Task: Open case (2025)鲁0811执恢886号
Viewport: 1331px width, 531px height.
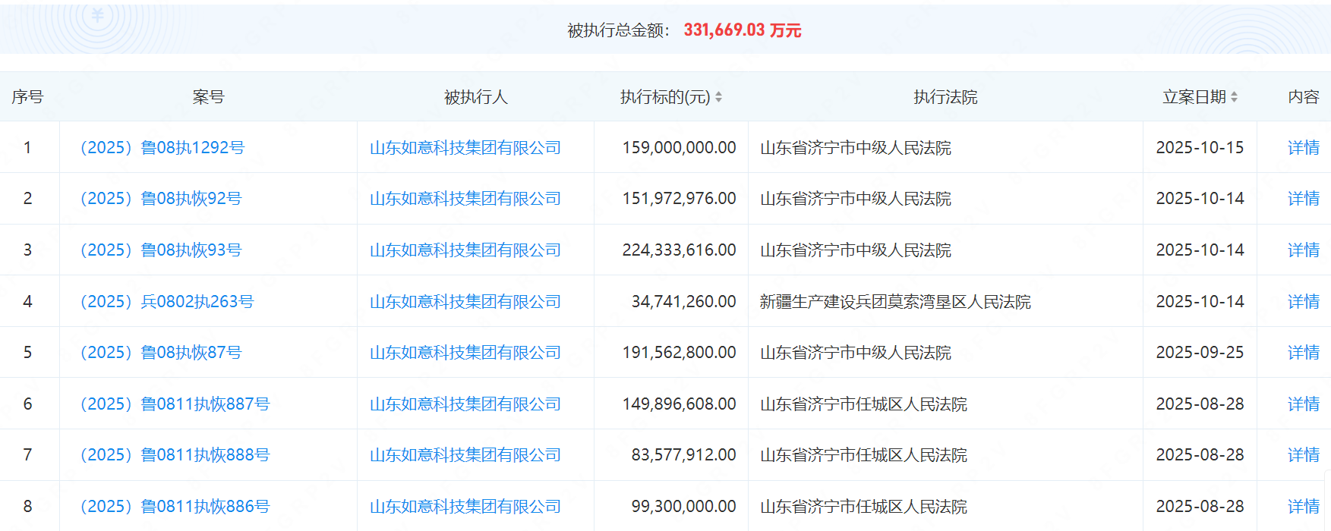Action: [x=175, y=506]
